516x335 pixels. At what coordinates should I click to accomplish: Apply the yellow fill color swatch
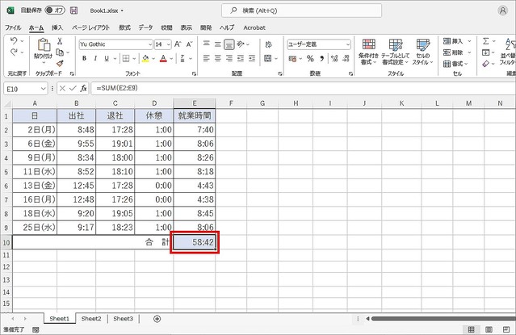(145, 58)
